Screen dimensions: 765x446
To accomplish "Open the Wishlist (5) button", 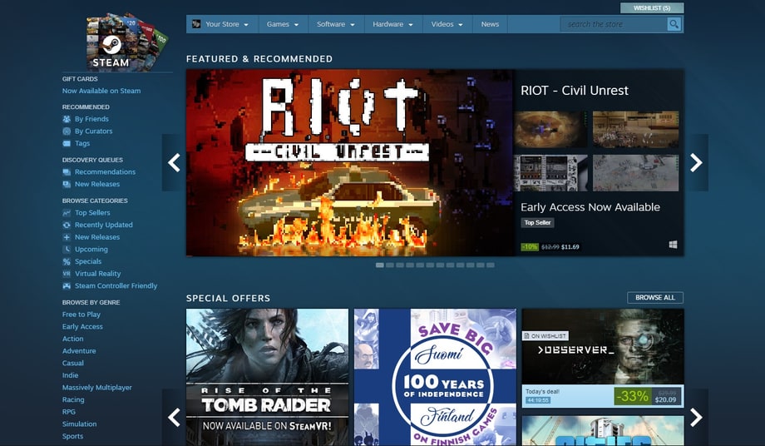I will [x=652, y=7].
